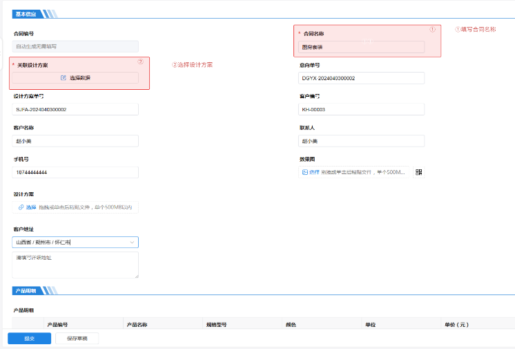Click the 保存草稿 button
Image resolution: width=515 pixels, height=349 pixels.
tap(77, 338)
